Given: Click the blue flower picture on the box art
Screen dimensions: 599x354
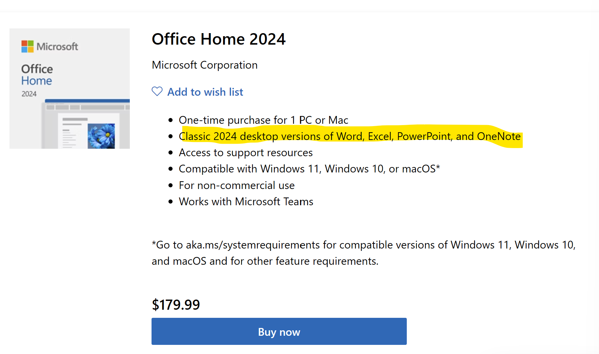Looking at the screenshot, I should tap(101, 136).
